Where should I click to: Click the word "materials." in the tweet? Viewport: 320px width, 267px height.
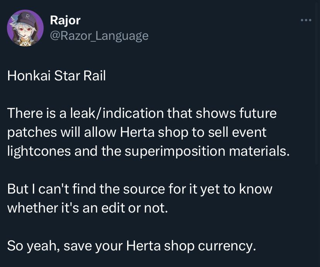coord(259,151)
